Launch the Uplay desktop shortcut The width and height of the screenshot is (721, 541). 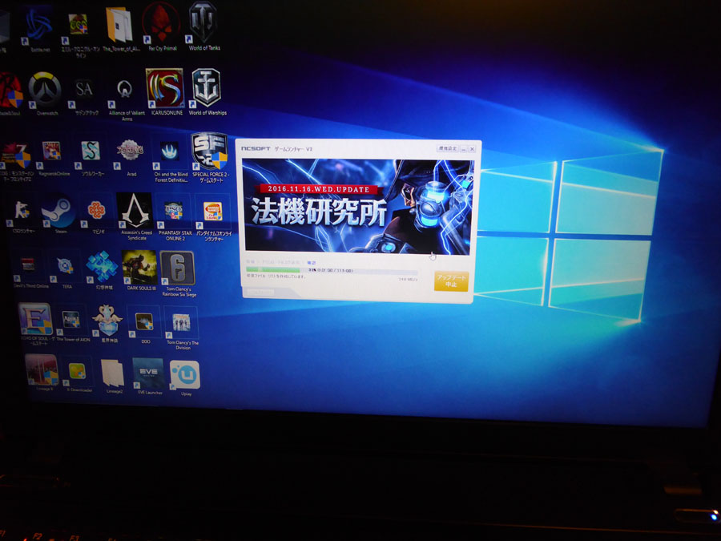[x=185, y=377]
